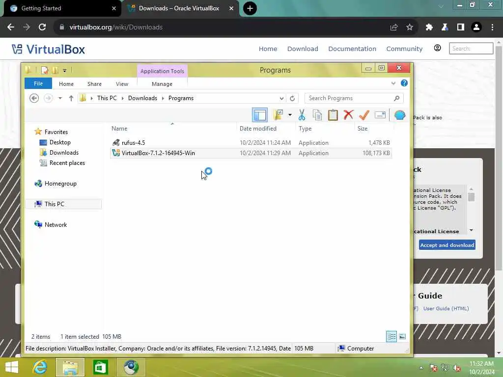Open Explorer help question mark icon

pos(404,83)
